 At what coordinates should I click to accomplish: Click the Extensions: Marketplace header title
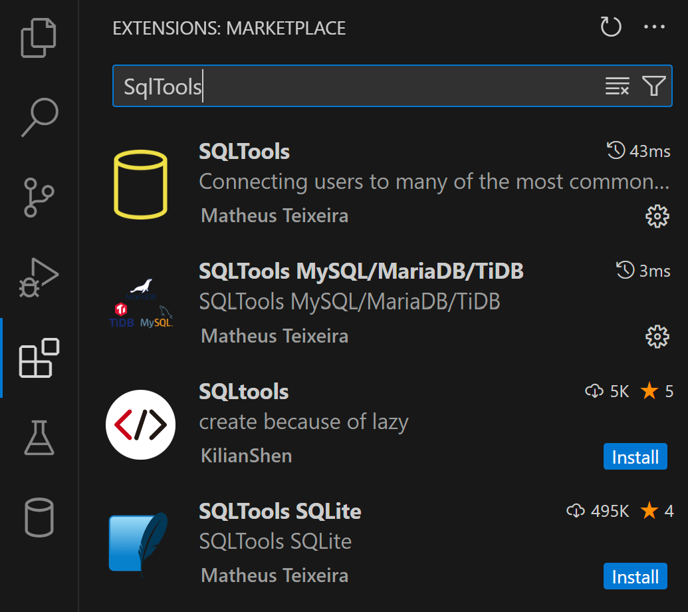[x=229, y=29]
